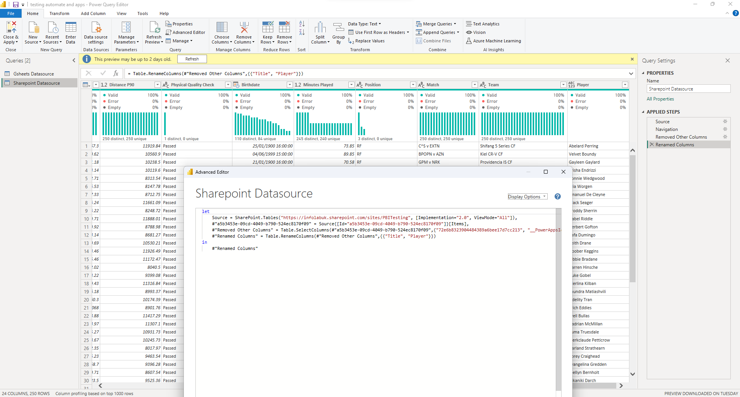Click gear icon beside Source step
This screenshot has height=397, width=740.
725,122
